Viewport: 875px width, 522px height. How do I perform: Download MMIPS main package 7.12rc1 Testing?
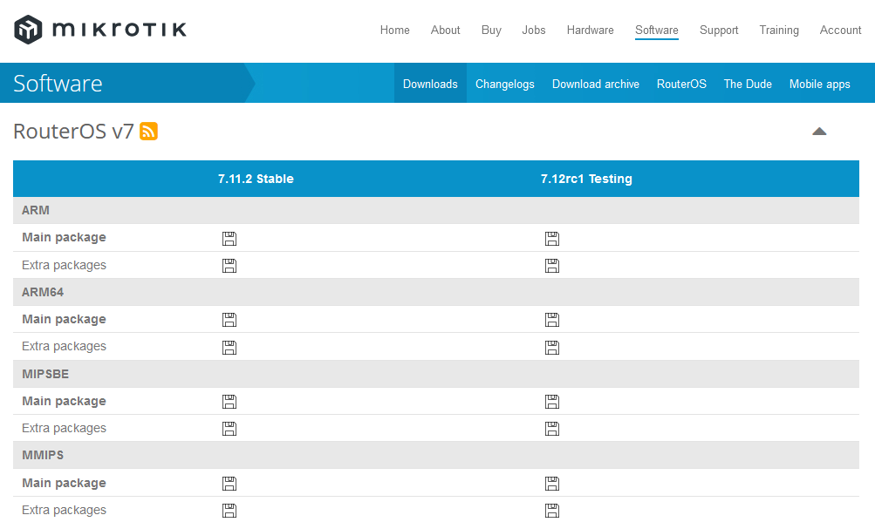coord(552,484)
